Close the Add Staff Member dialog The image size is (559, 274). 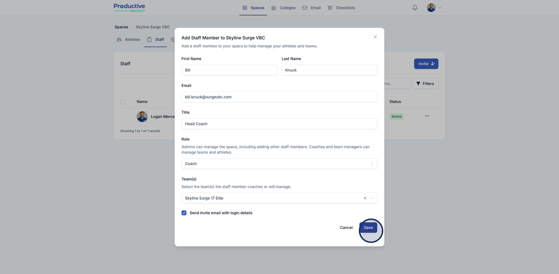coord(375,37)
